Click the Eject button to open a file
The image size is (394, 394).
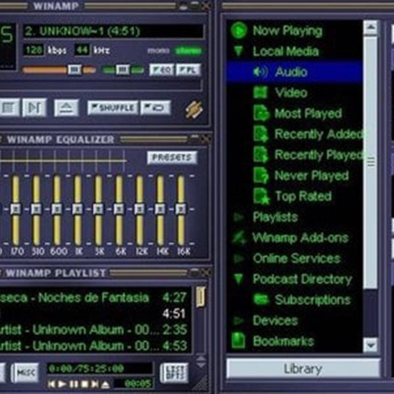66,108
